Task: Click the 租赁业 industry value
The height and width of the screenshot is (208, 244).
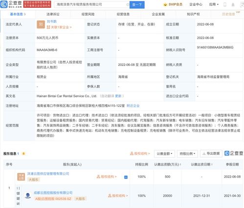Action: [42, 77]
